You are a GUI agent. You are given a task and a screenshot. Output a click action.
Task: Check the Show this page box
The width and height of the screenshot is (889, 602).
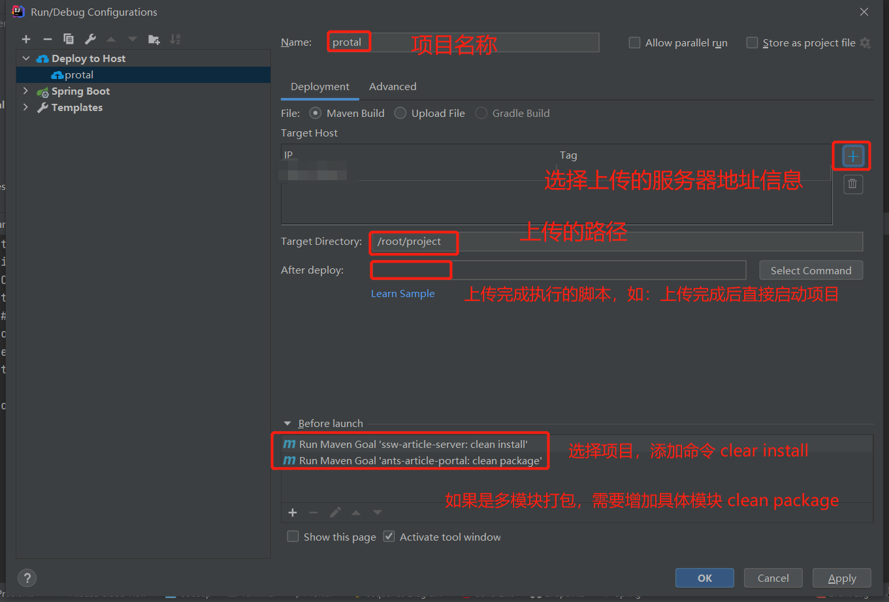293,537
